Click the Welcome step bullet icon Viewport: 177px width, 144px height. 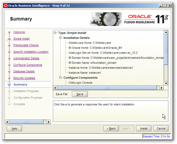click(x=9, y=32)
